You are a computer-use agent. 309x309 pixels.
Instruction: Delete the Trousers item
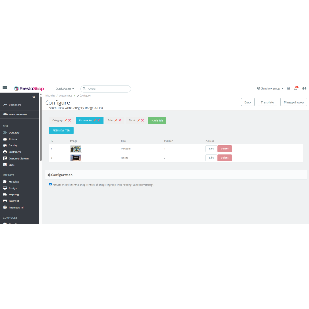tap(225, 149)
